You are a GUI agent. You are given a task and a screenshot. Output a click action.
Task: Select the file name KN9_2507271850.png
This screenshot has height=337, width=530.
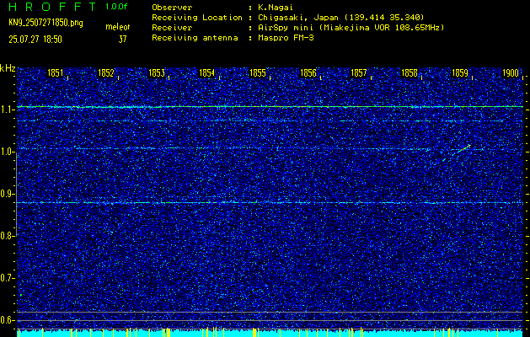tap(46, 24)
